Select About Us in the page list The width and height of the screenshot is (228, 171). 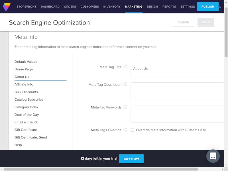(22, 77)
